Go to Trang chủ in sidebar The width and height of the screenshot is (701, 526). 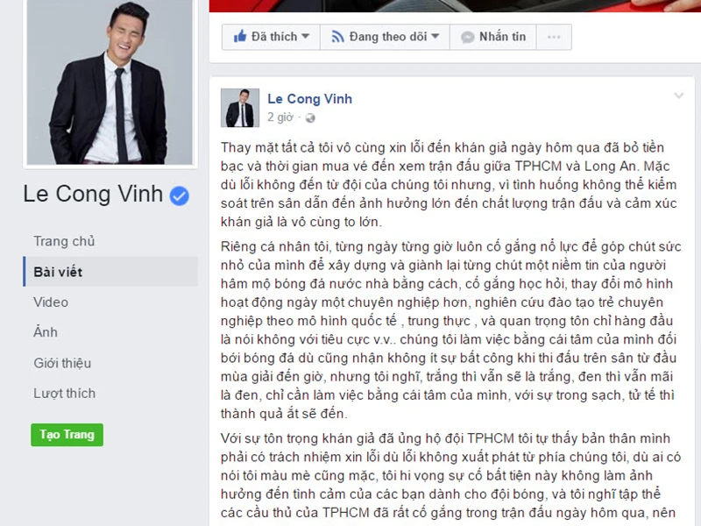pyautogui.click(x=64, y=241)
